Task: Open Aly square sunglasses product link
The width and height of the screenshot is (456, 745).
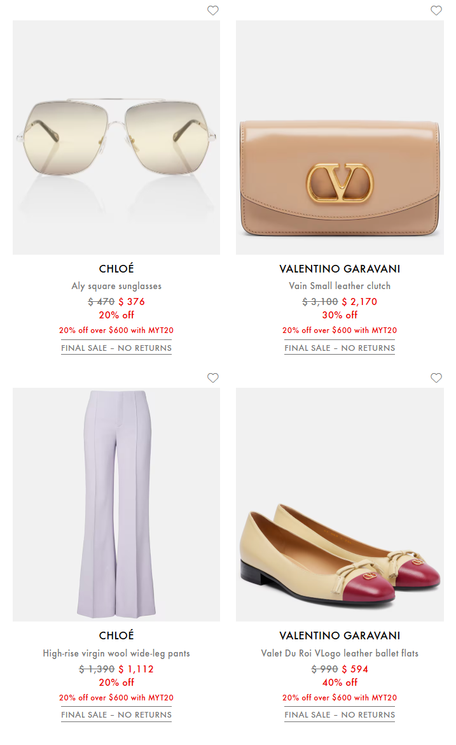Action: (x=116, y=286)
